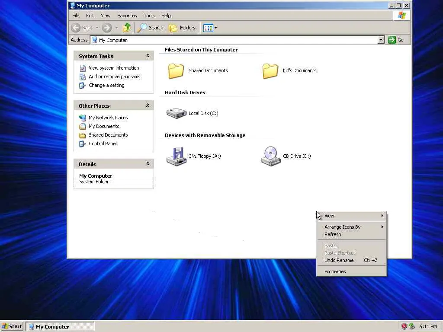Select the 3½ Floppy (A:) drive icon
The image size is (443, 332).
tap(177, 156)
